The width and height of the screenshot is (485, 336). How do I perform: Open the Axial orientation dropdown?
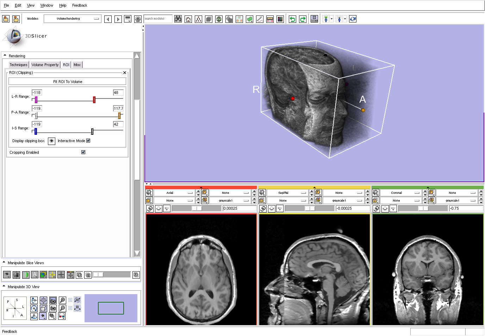point(174,193)
